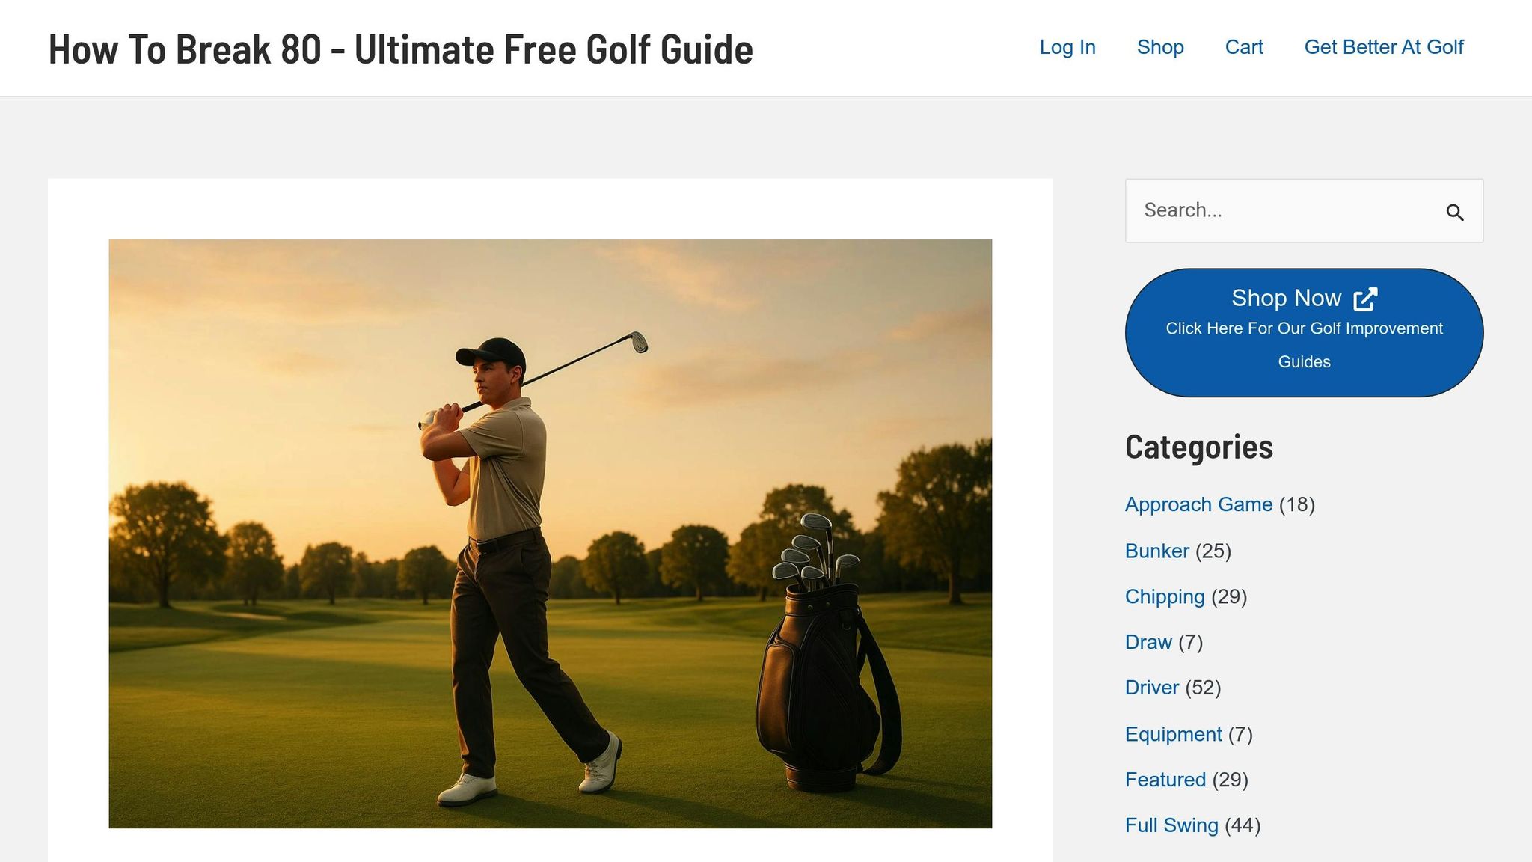Click the Categories heading
The image size is (1532, 862).
click(x=1198, y=447)
